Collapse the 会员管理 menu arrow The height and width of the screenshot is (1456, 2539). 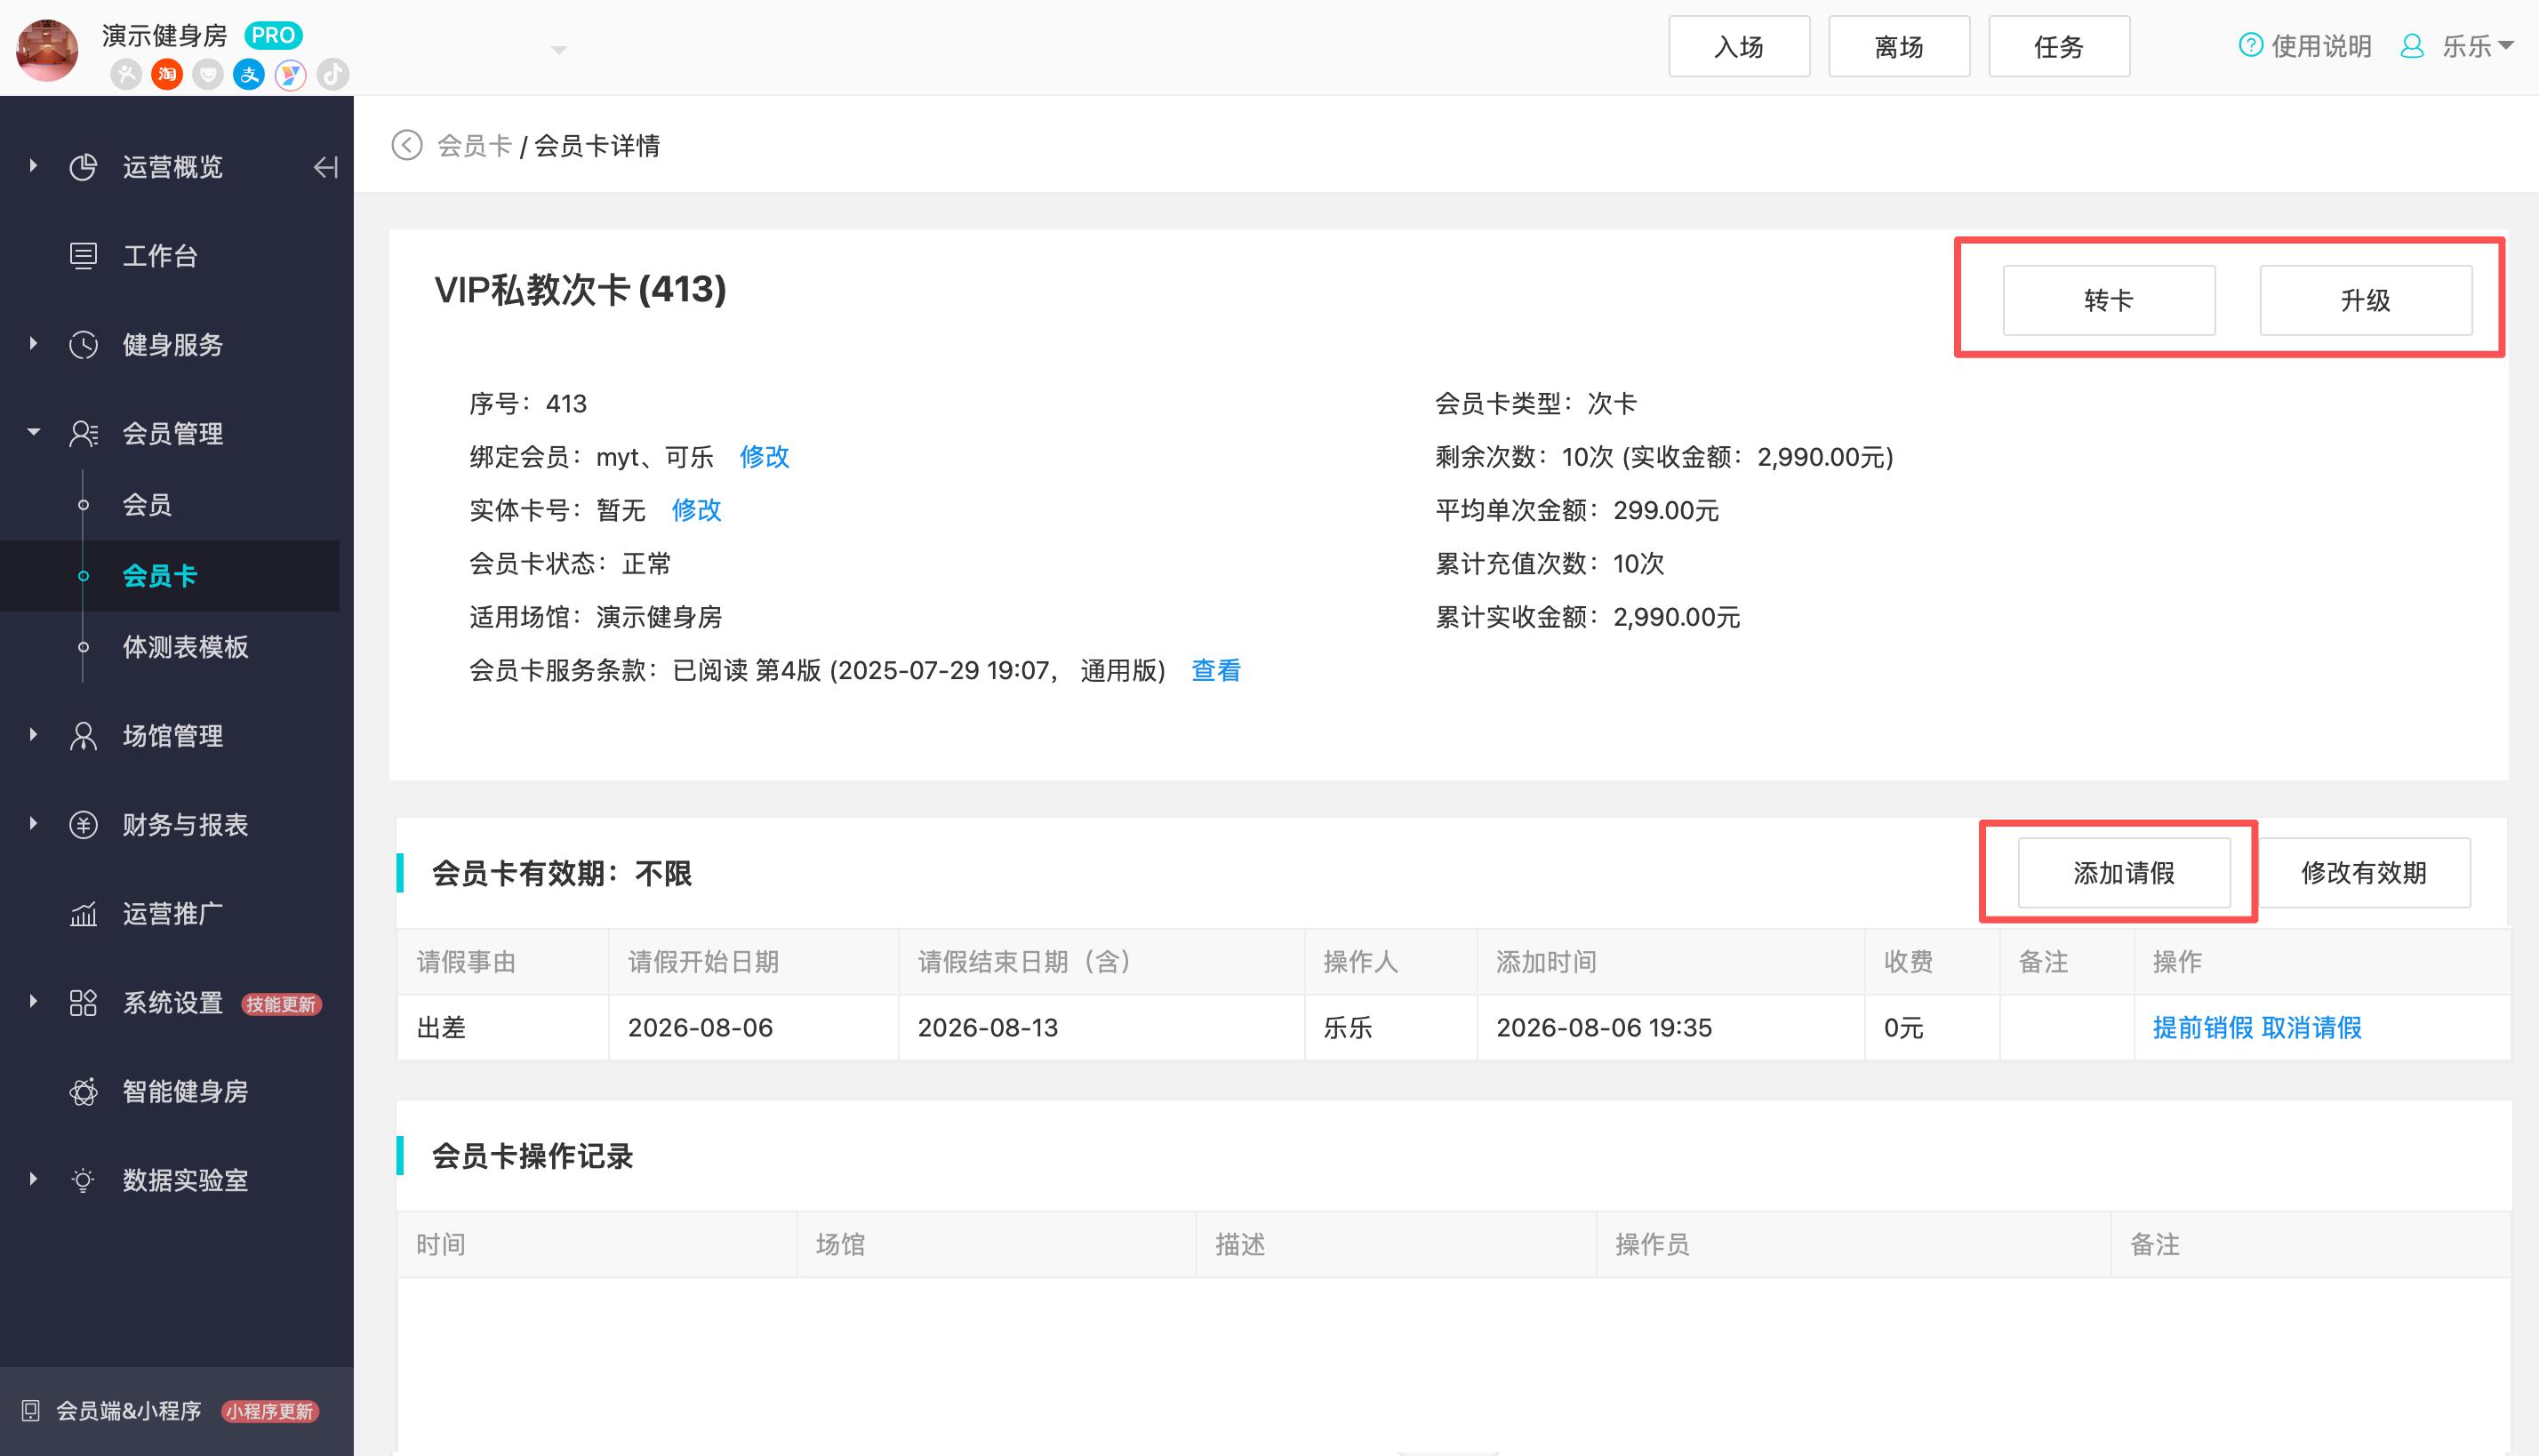point(33,433)
